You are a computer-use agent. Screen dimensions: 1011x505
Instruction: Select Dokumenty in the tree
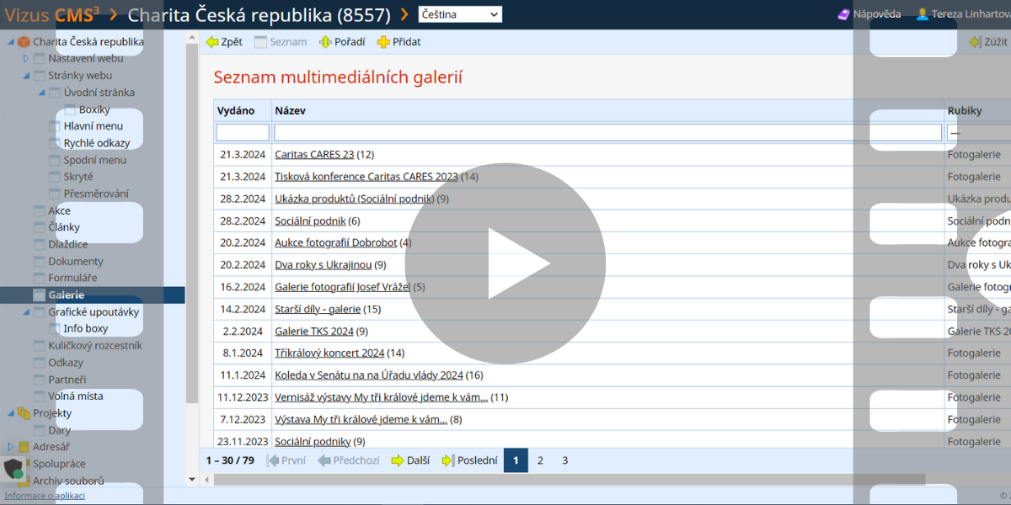(x=76, y=262)
